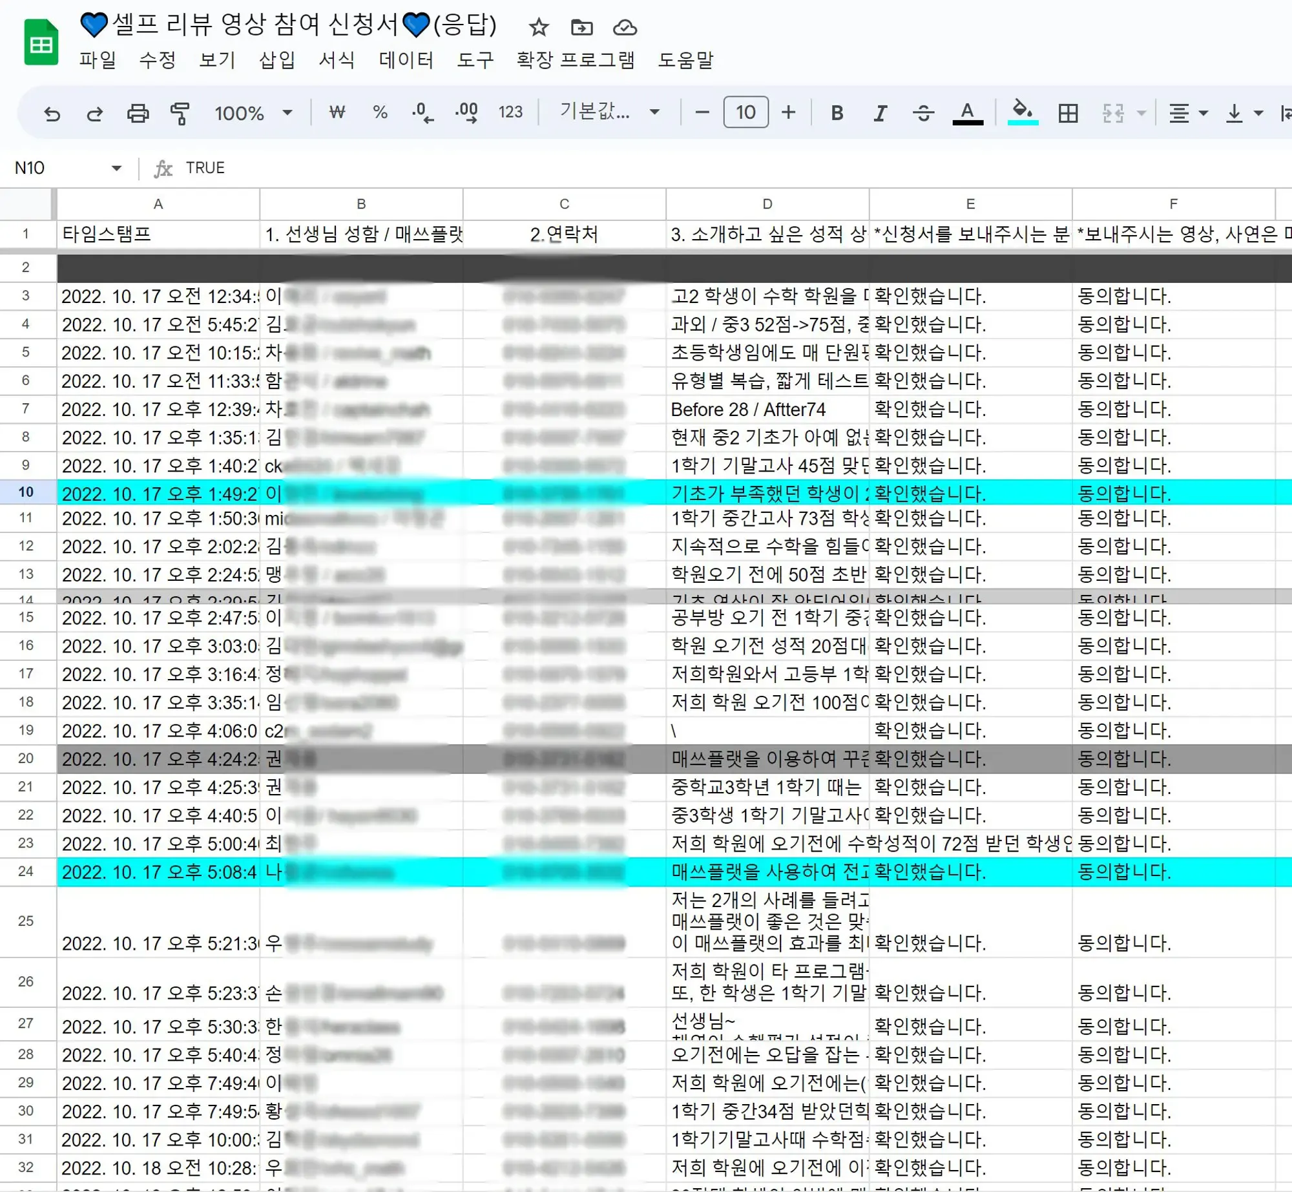Toggle bold formatting button
The width and height of the screenshot is (1292, 1192).
(837, 113)
